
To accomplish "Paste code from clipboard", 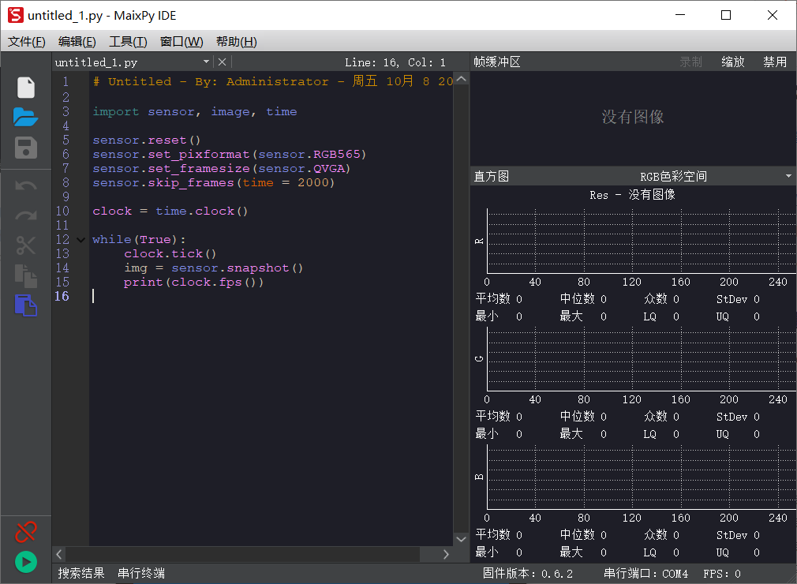I will tap(25, 305).
